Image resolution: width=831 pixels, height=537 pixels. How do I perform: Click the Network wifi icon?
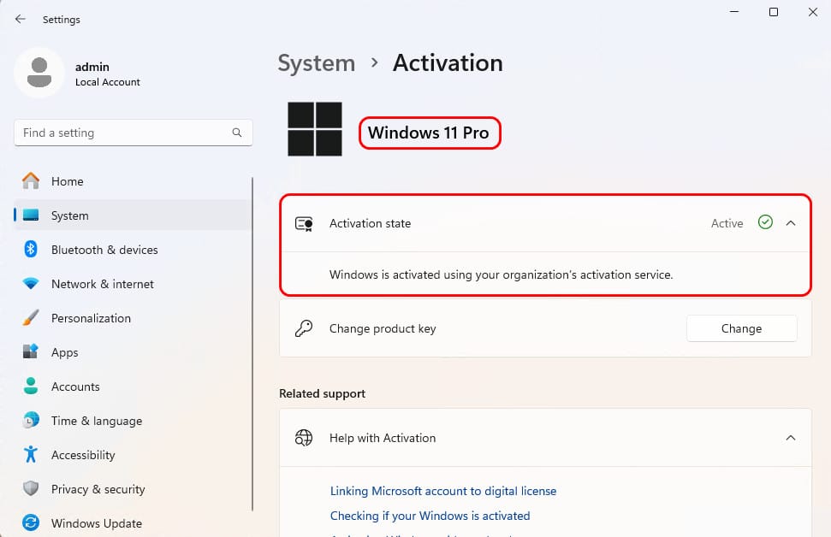[x=31, y=283]
